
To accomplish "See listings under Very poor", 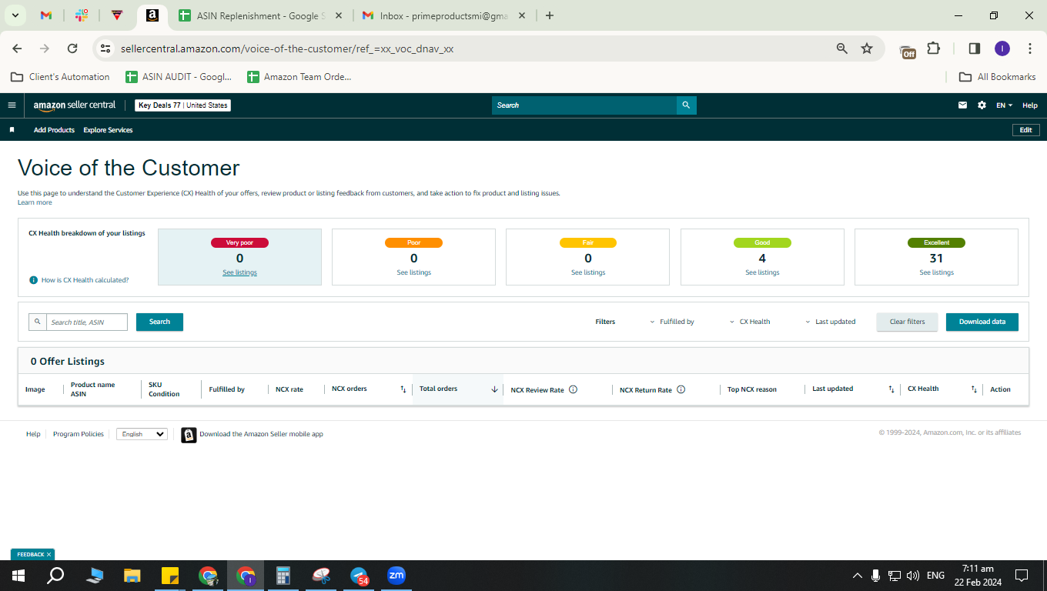I will click(239, 272).
